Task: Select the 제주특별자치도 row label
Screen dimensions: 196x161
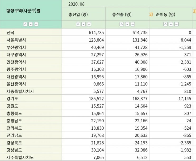Action: [20, 157]
